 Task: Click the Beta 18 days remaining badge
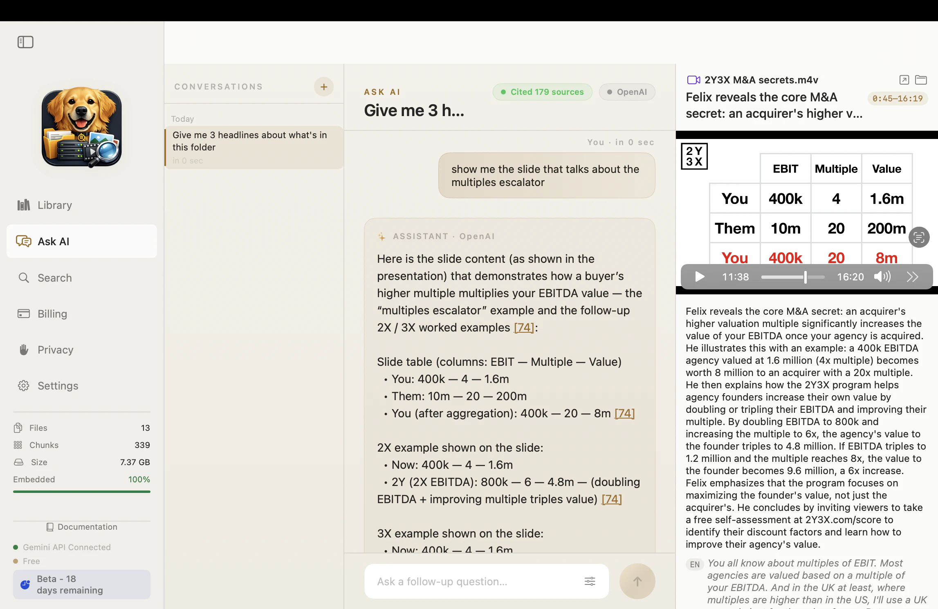pos(82,584)
